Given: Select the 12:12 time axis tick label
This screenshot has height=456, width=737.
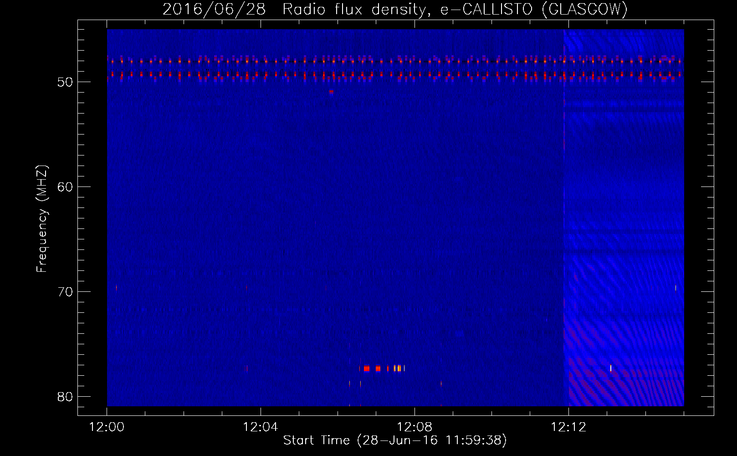Looking at the screenshot, I should pyautogui.click(x=568, y=427).
